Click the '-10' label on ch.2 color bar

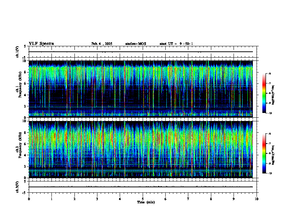click(270, 173)
